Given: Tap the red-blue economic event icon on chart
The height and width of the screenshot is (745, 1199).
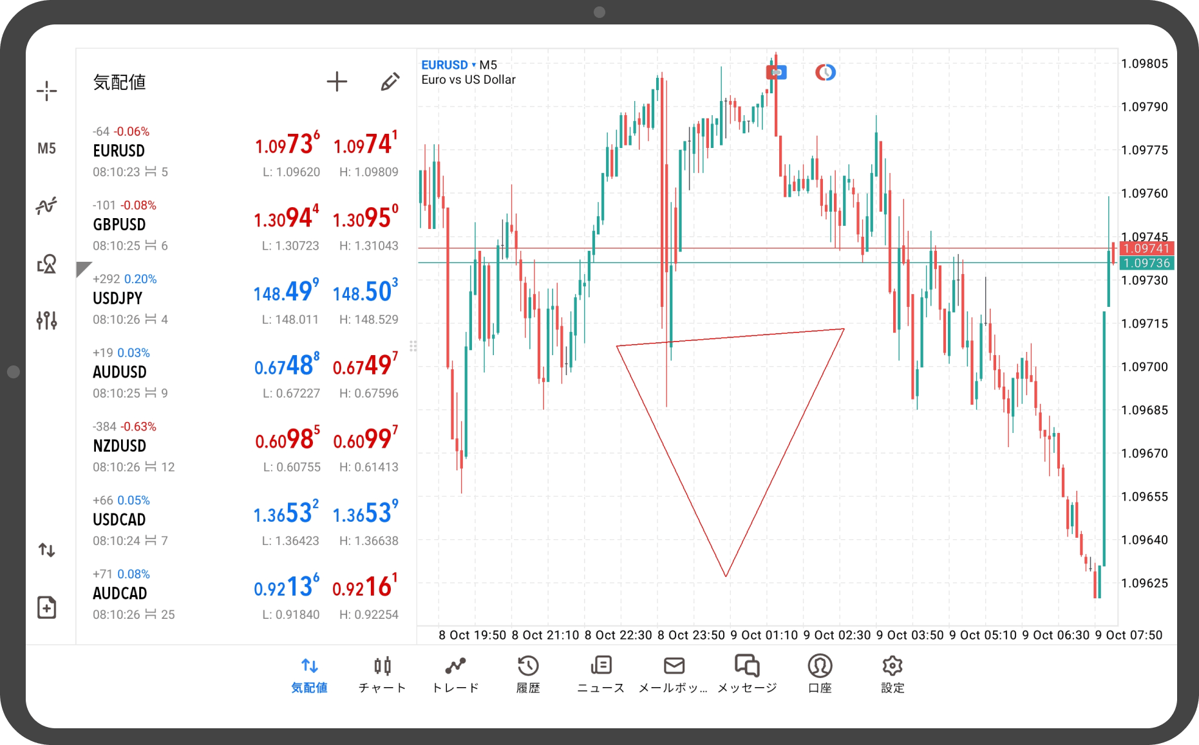Looking at the screenshot, I should (x=777, y=72).
